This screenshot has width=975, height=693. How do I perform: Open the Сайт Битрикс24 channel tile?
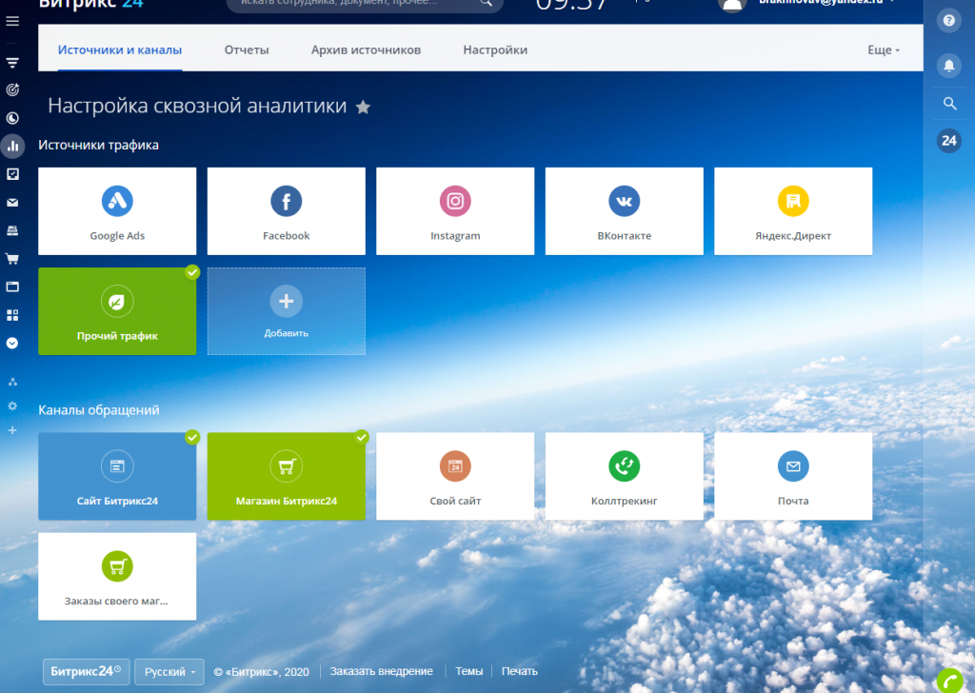(117, 476)
